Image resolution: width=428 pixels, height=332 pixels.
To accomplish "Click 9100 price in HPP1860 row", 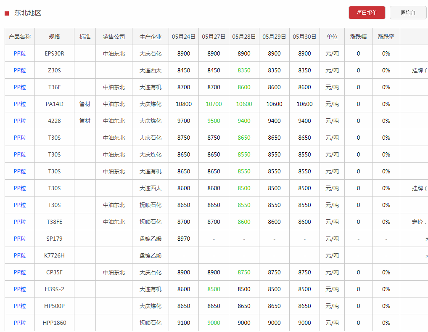I will point(184,323).
